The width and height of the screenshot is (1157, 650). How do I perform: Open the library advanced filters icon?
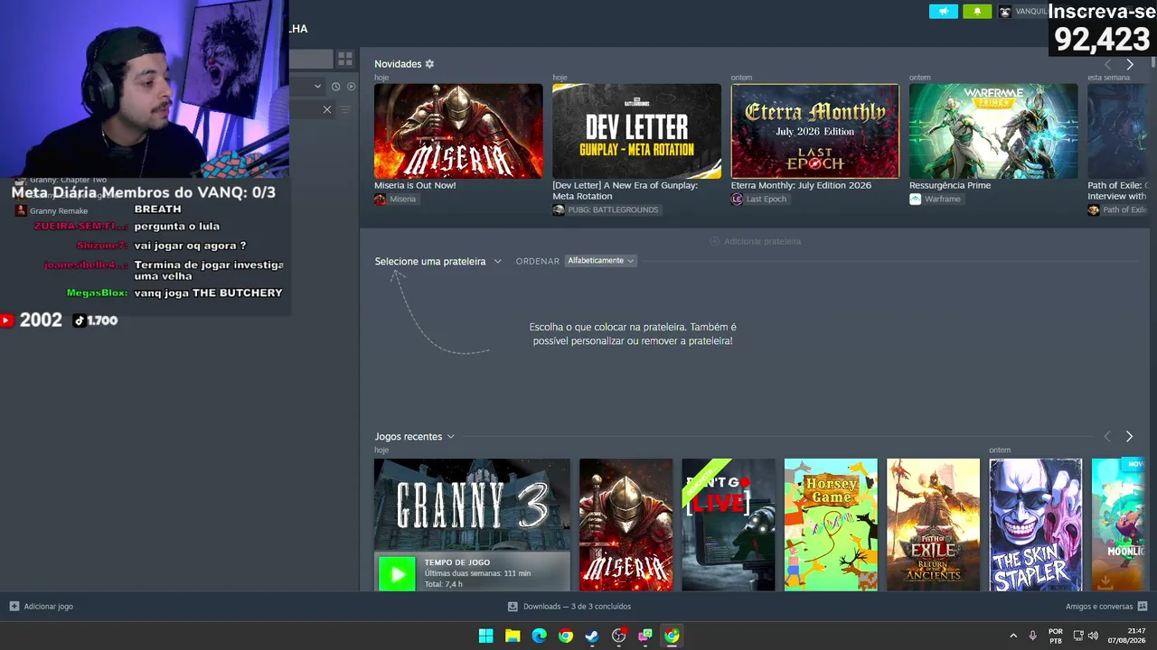point(344,110)
